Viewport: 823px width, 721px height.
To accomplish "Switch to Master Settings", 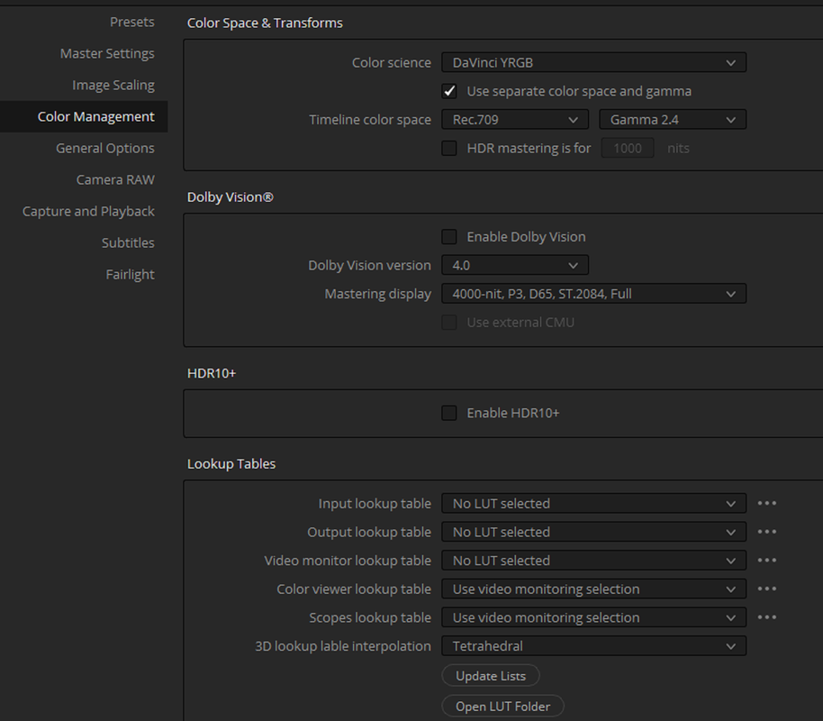I will coord(107,53).
